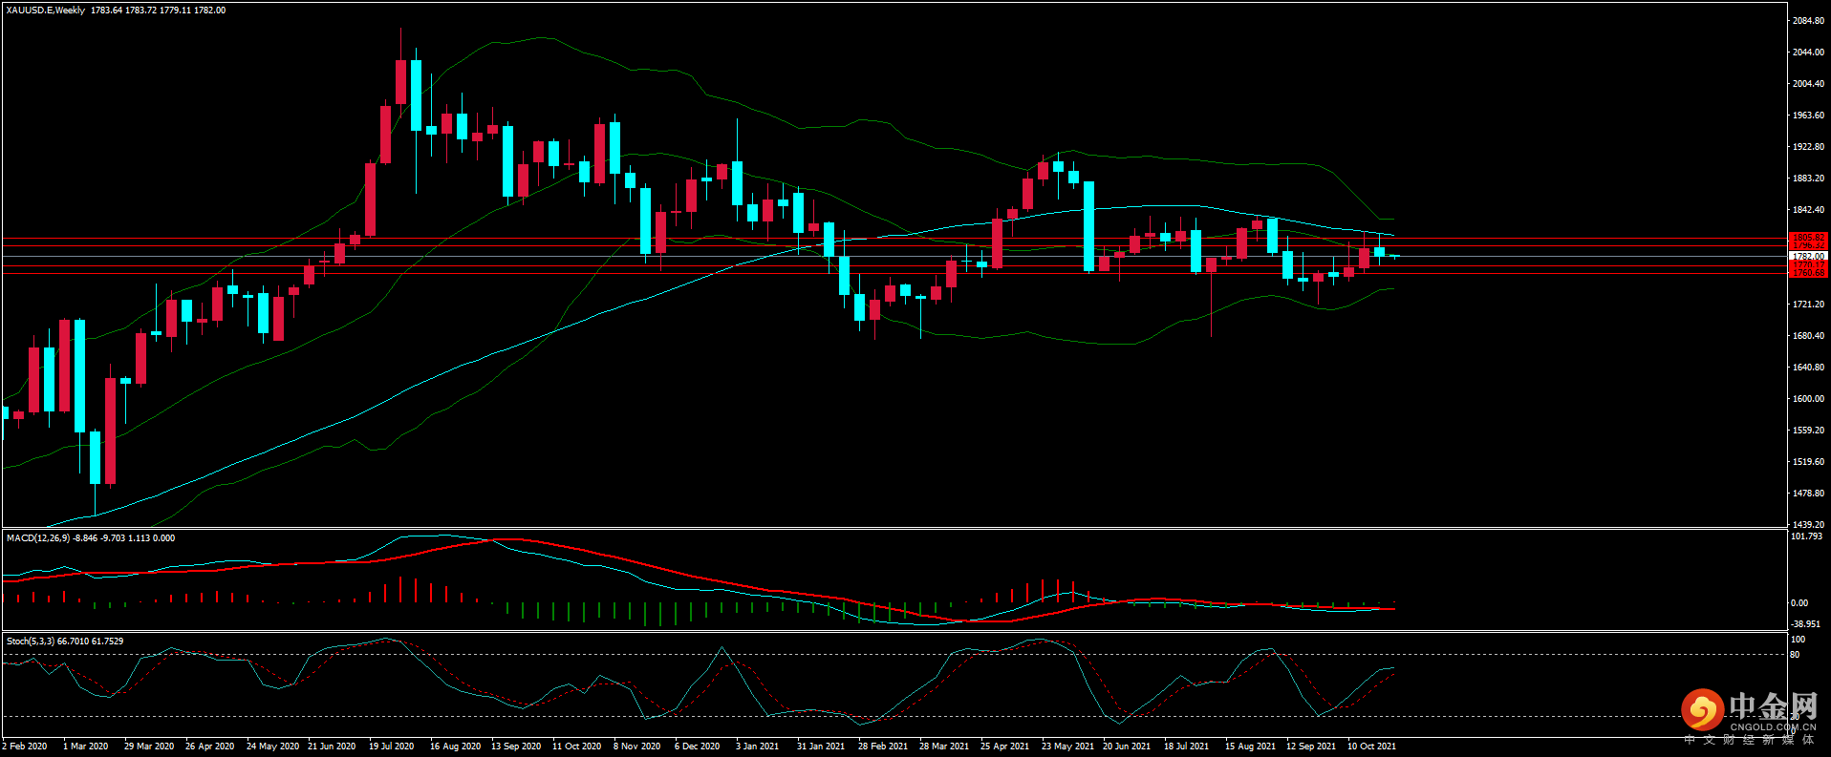Image resolution: width=1831 pixels, height=757 pixels.
Task: Click the 26 Apr 2020 date label
Action: pyautogui.click(x=210, y=746)
